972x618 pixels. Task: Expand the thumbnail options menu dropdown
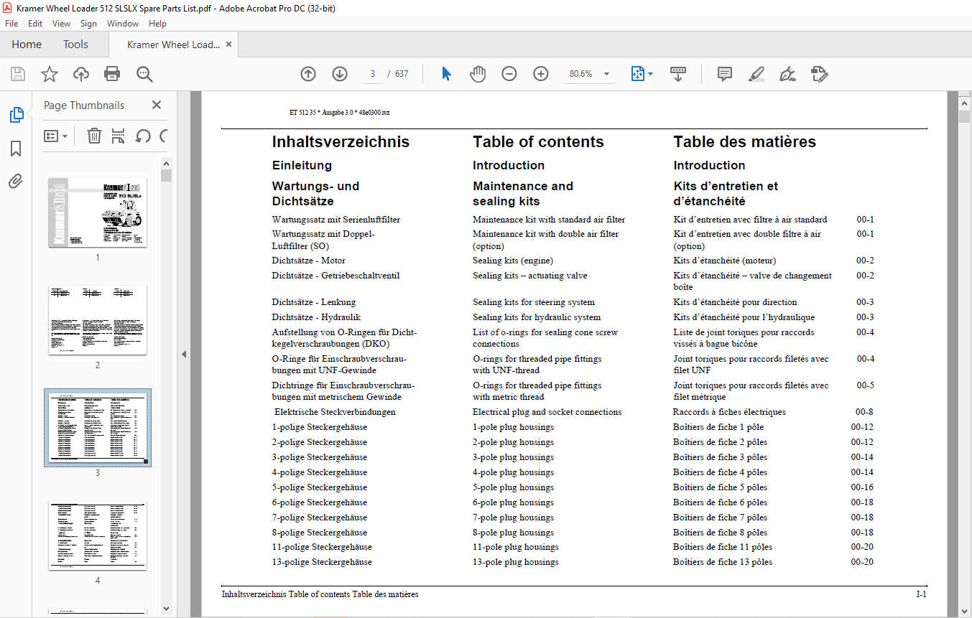tap(56, 136)
